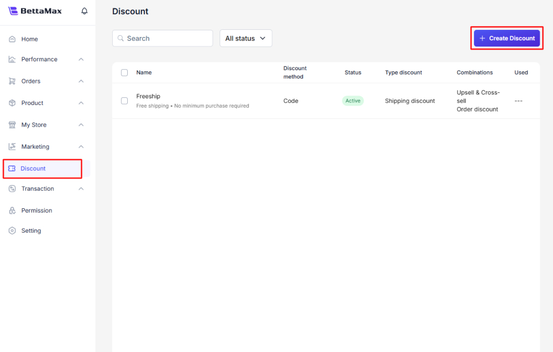This screenshot has width=553, height=352.
Task: Collapse the Transaction section
Action: click(80, 188)
